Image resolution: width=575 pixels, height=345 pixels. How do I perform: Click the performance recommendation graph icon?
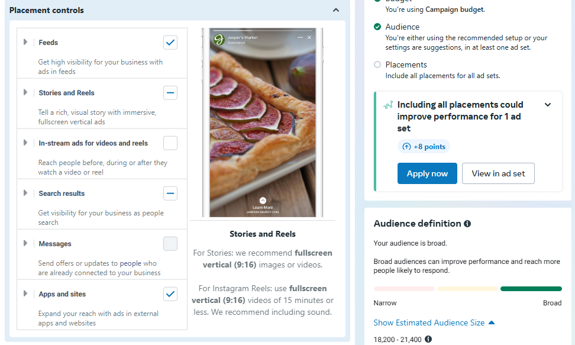point(388,105)
